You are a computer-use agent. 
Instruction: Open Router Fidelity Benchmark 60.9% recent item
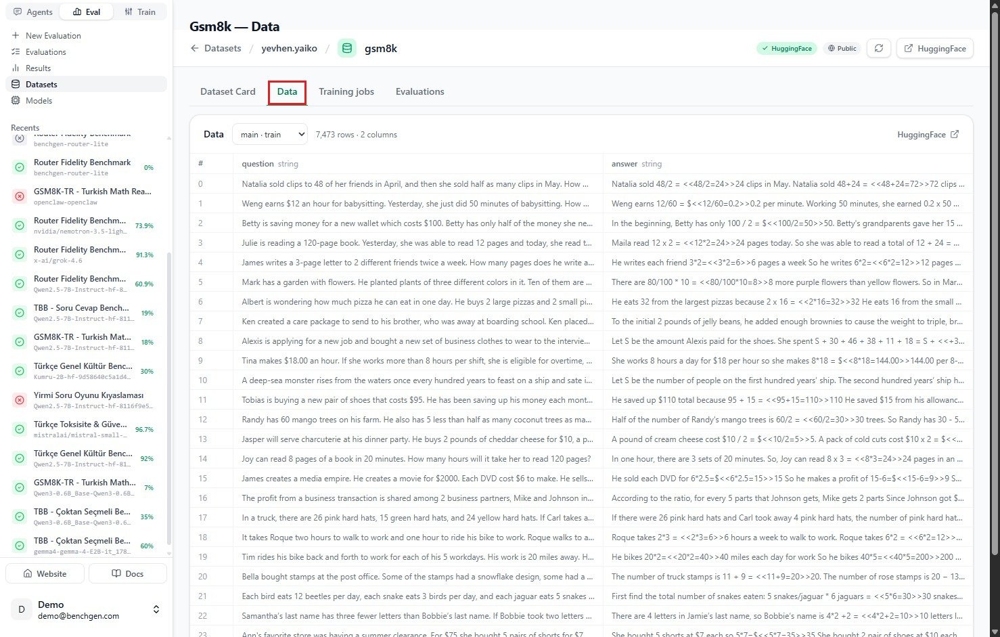point(86,284)
